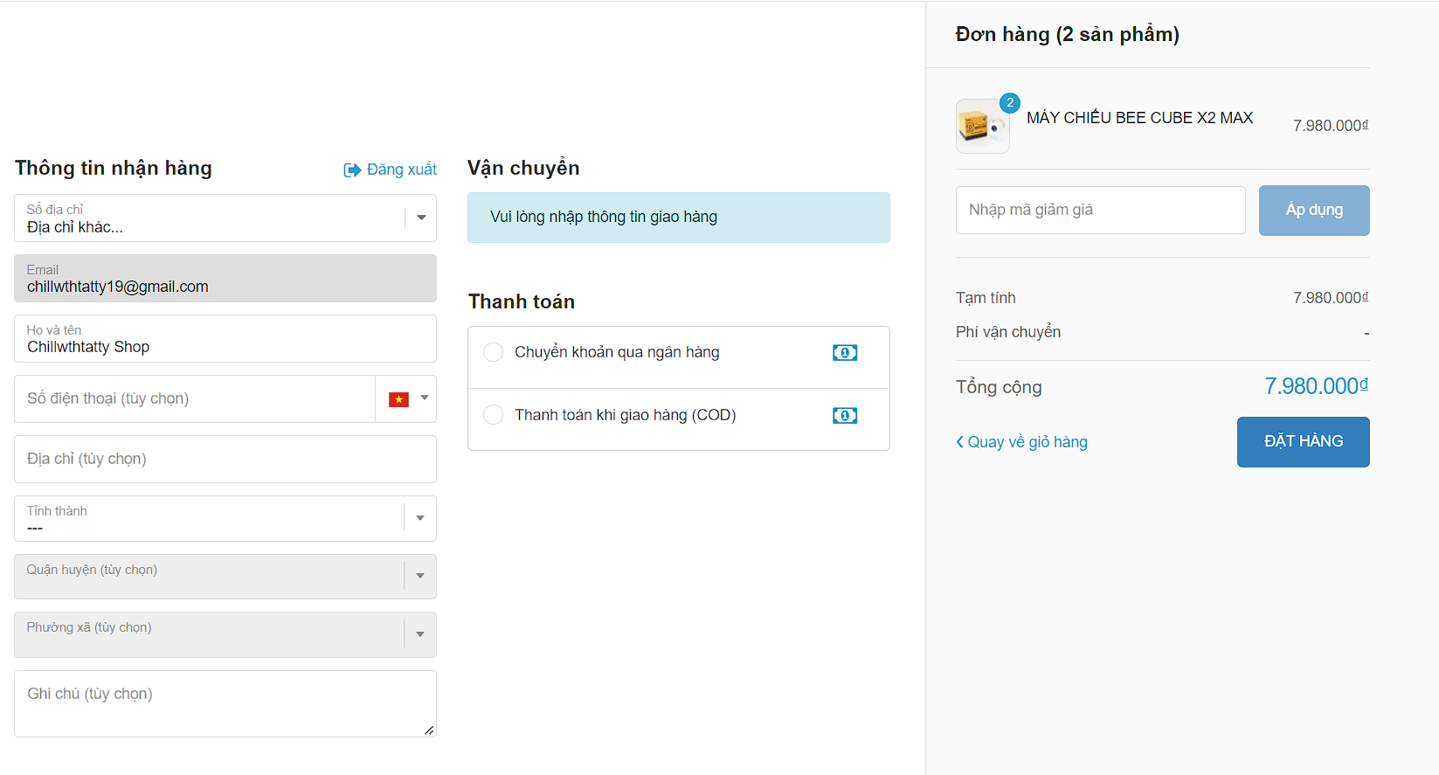This screenshot has height=775, width=1439.
Task: Click the product quantity badge
Action: tap(1010, 103)
